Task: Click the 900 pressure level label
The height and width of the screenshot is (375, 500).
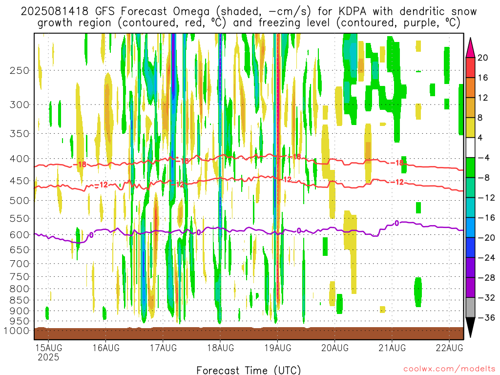Action: pos(20,311)
